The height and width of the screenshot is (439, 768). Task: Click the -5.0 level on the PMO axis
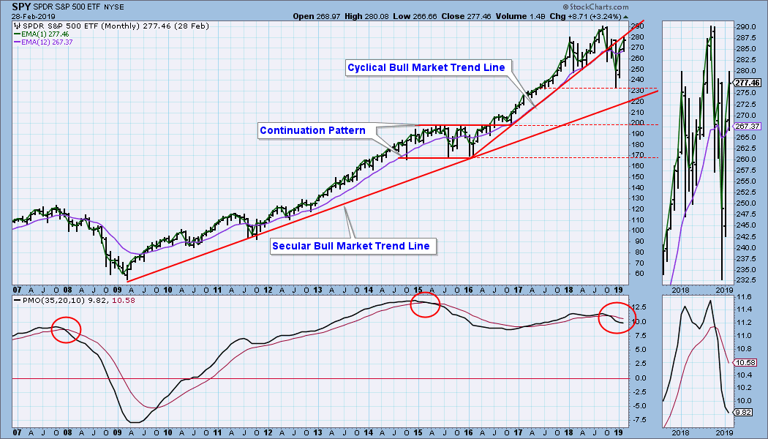[640, 405]
